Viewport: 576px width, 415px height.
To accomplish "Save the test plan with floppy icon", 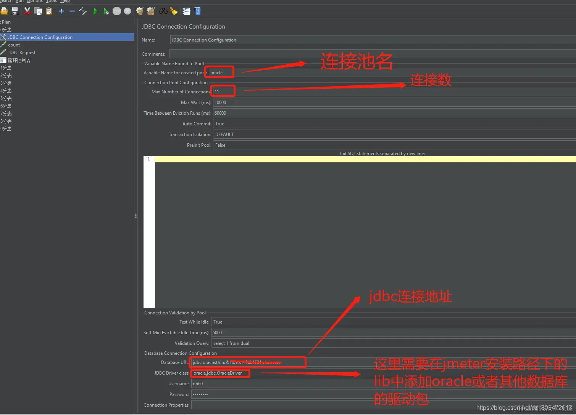I will point(15,11).
